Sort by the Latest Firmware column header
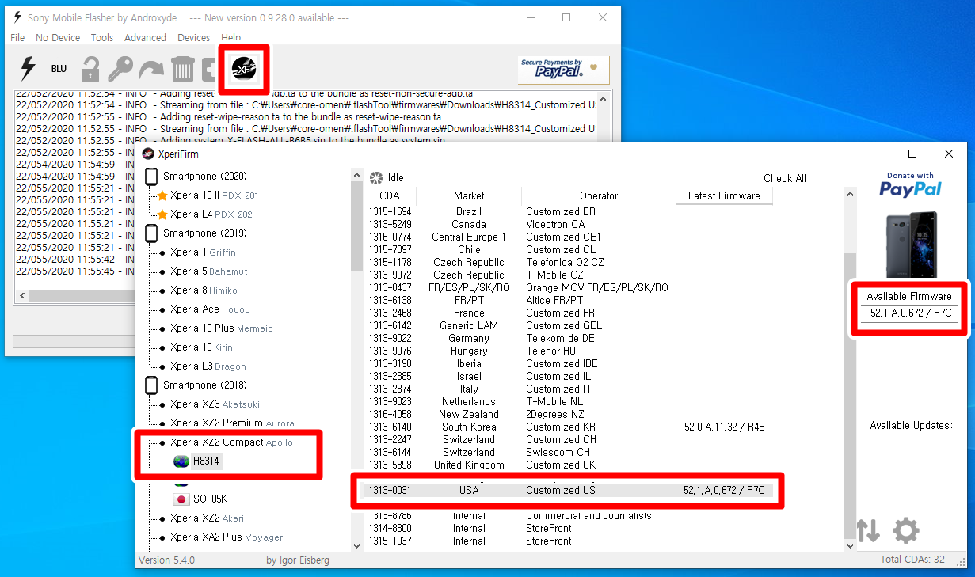This screenshot has height=577, width=975. [724, 195]
